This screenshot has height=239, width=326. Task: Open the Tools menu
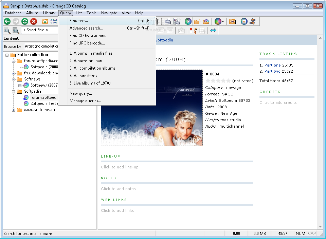pos(91,13)
